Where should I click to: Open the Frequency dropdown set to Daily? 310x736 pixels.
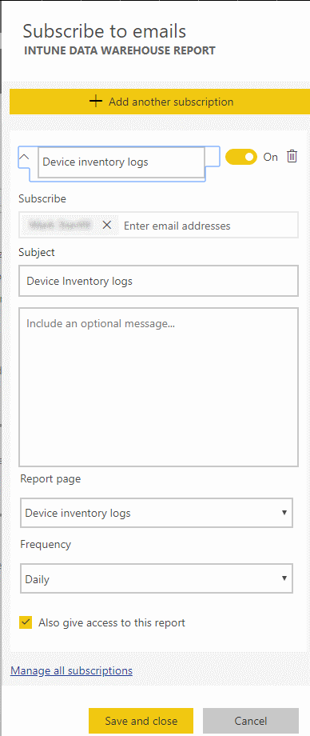[x=157, y=578]
